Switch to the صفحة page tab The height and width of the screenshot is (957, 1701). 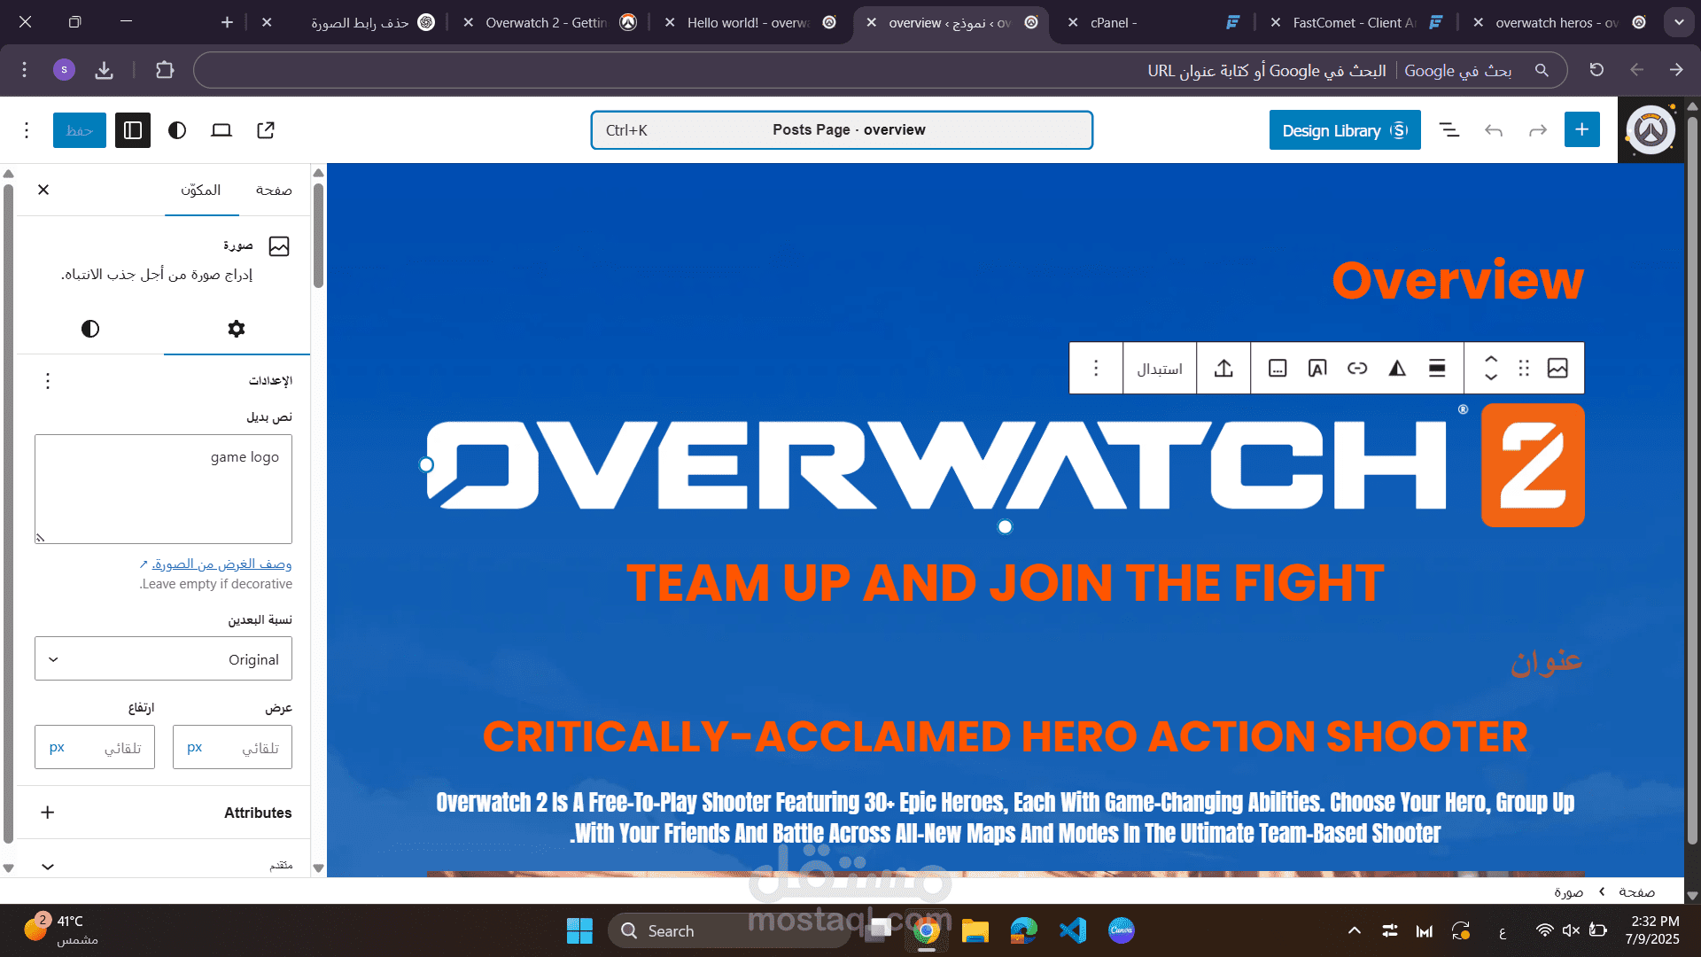coord(274,190)
